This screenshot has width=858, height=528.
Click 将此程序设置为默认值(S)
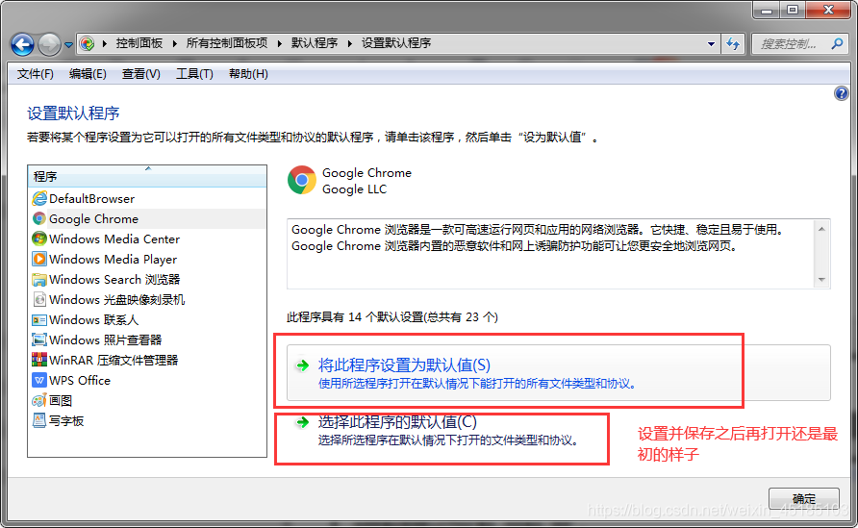559,372
